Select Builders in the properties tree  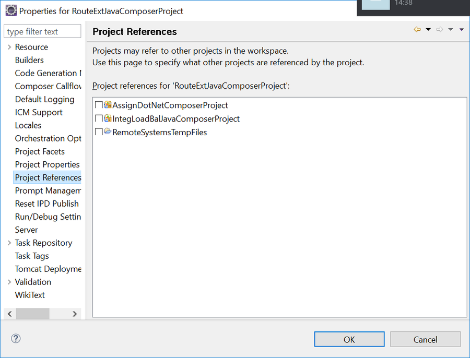pyautogui.click(x=29, y=60)
